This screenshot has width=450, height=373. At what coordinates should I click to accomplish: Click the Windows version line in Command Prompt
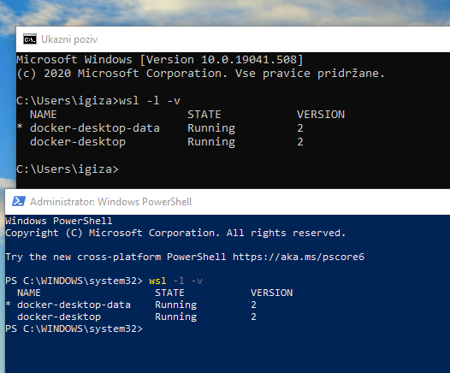coord(160,60)
